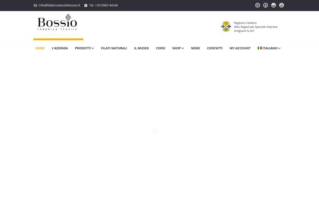Go to the Home menu item
The image size is (319, 199).
pos(40,48)
